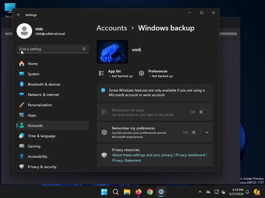265x198 pixels.
Task: Click the Time & language clock icon
Action: tap(22, 136)
